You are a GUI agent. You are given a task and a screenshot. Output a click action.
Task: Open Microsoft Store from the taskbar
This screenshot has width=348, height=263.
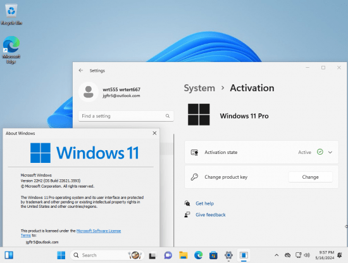click(x=213, y=255)
